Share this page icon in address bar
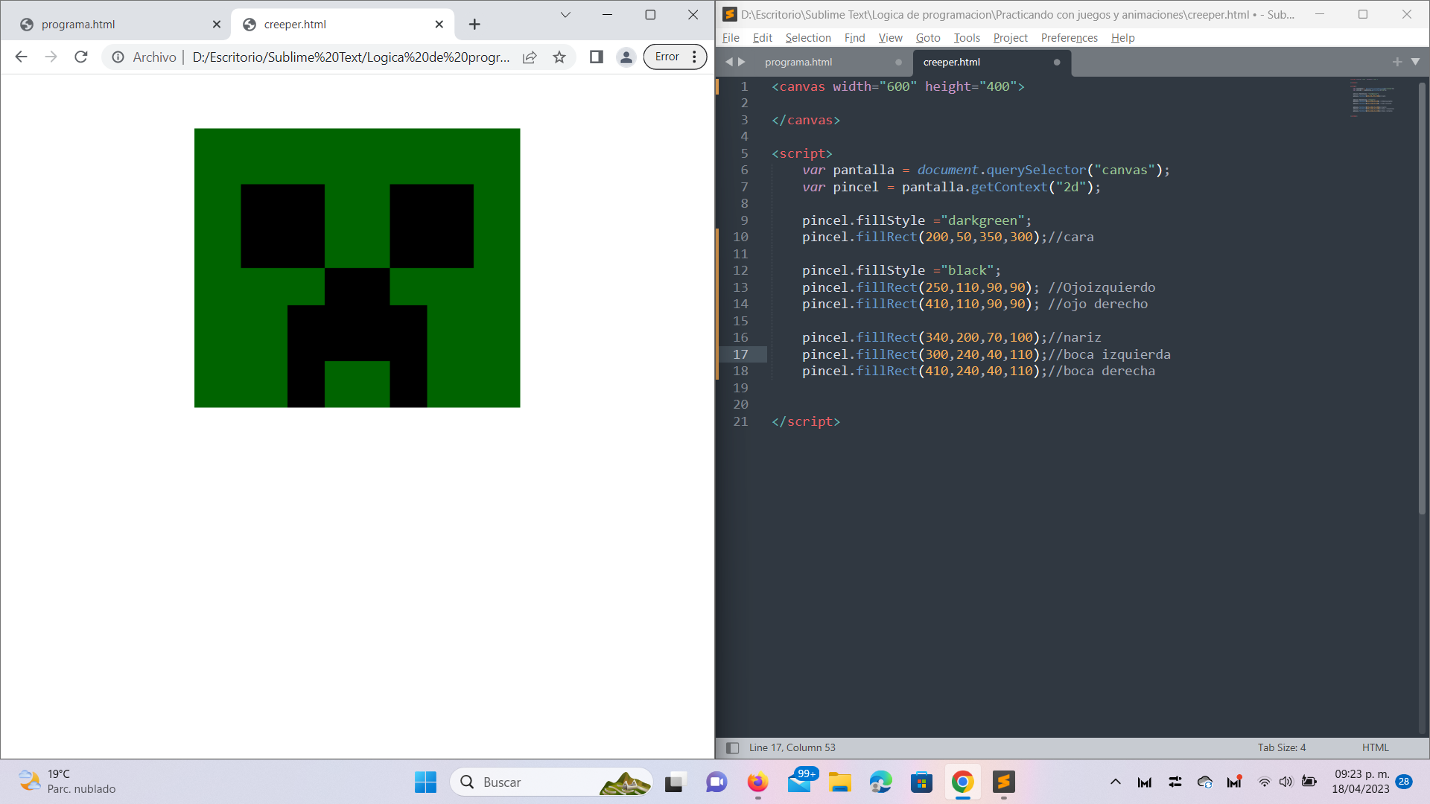1430x804 pixels. [530, 57]
